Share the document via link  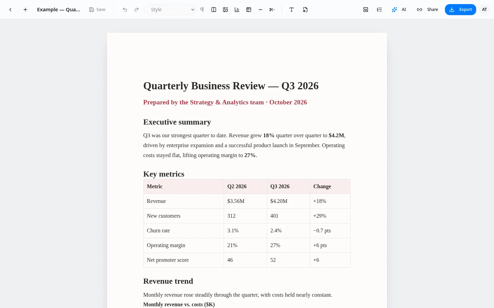pos(427,10)
